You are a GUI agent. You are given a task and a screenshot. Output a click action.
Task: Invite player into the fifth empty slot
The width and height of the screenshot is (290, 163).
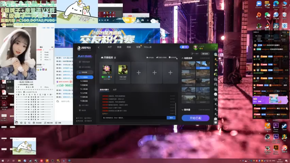[170, 72]
